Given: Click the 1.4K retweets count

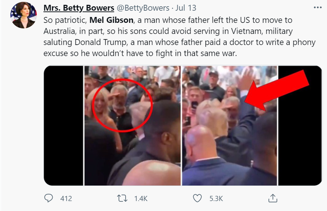Looking at the screenshot, I should pos(141,198).
